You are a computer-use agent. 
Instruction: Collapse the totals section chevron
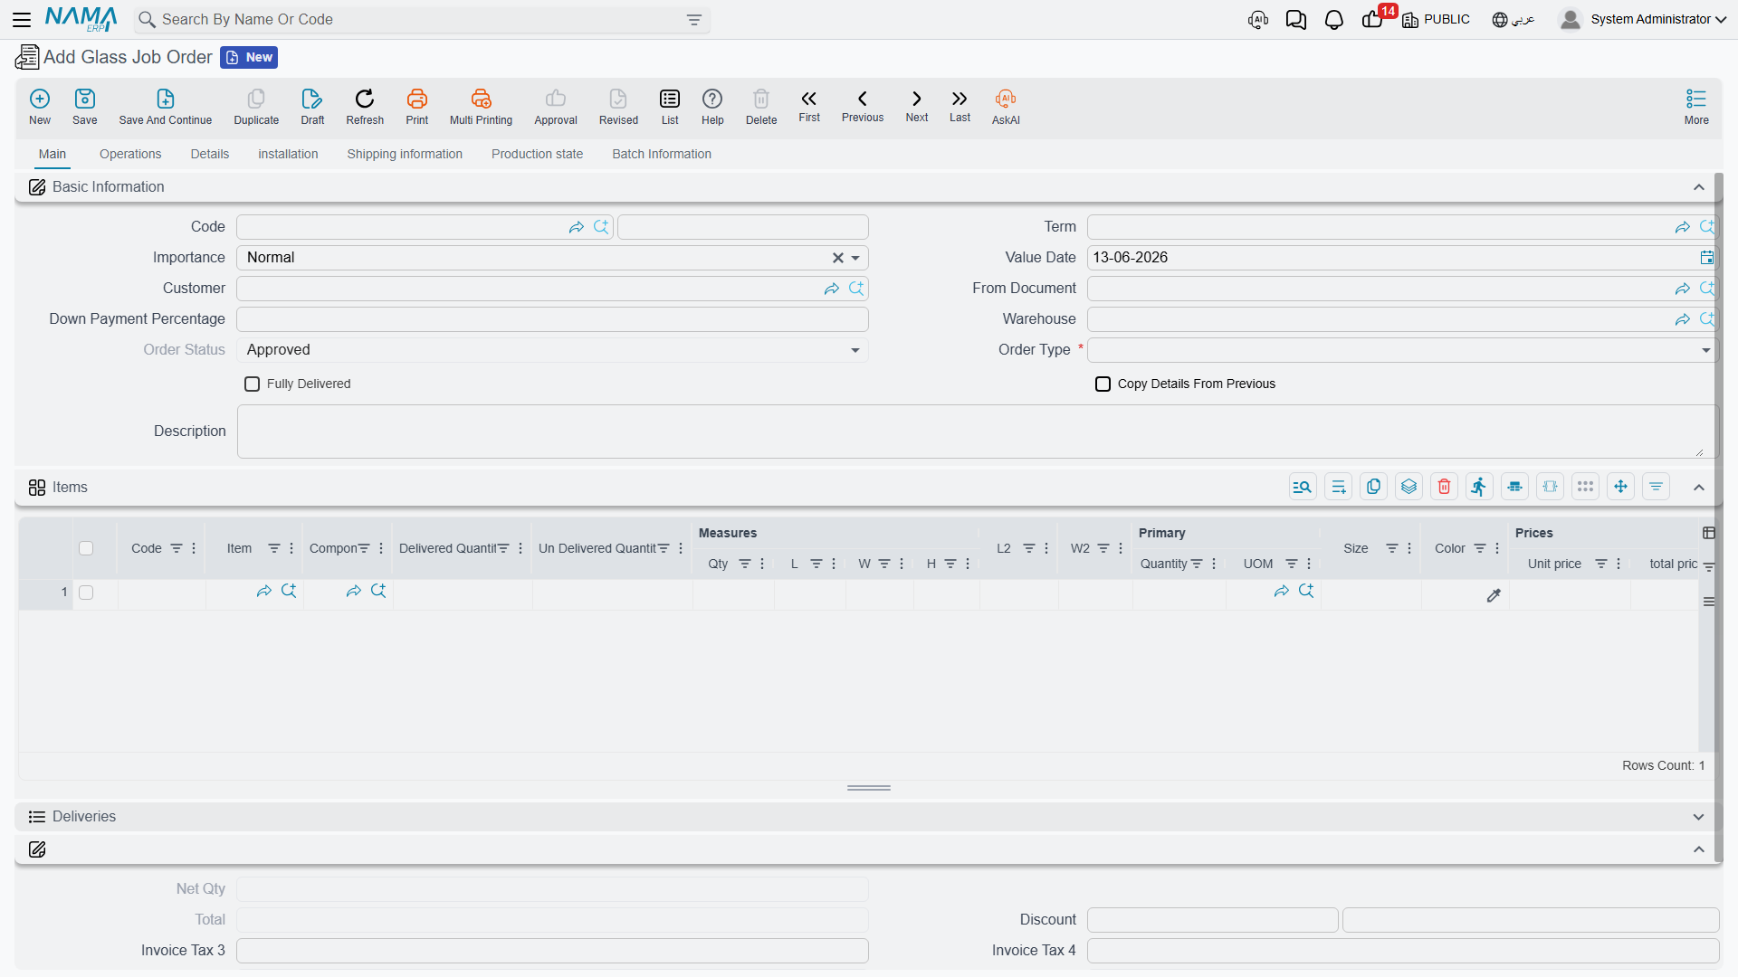tap(1699, 849)
